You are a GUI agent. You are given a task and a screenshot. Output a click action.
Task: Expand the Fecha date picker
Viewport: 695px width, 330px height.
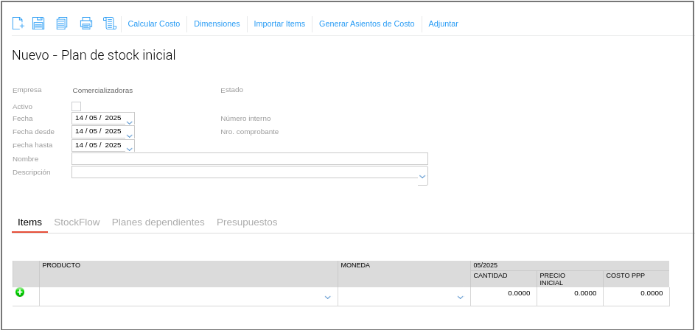[x=130, y=122]
